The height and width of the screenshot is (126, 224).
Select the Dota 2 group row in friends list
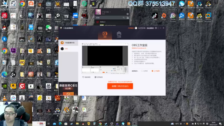pos(112,22)
